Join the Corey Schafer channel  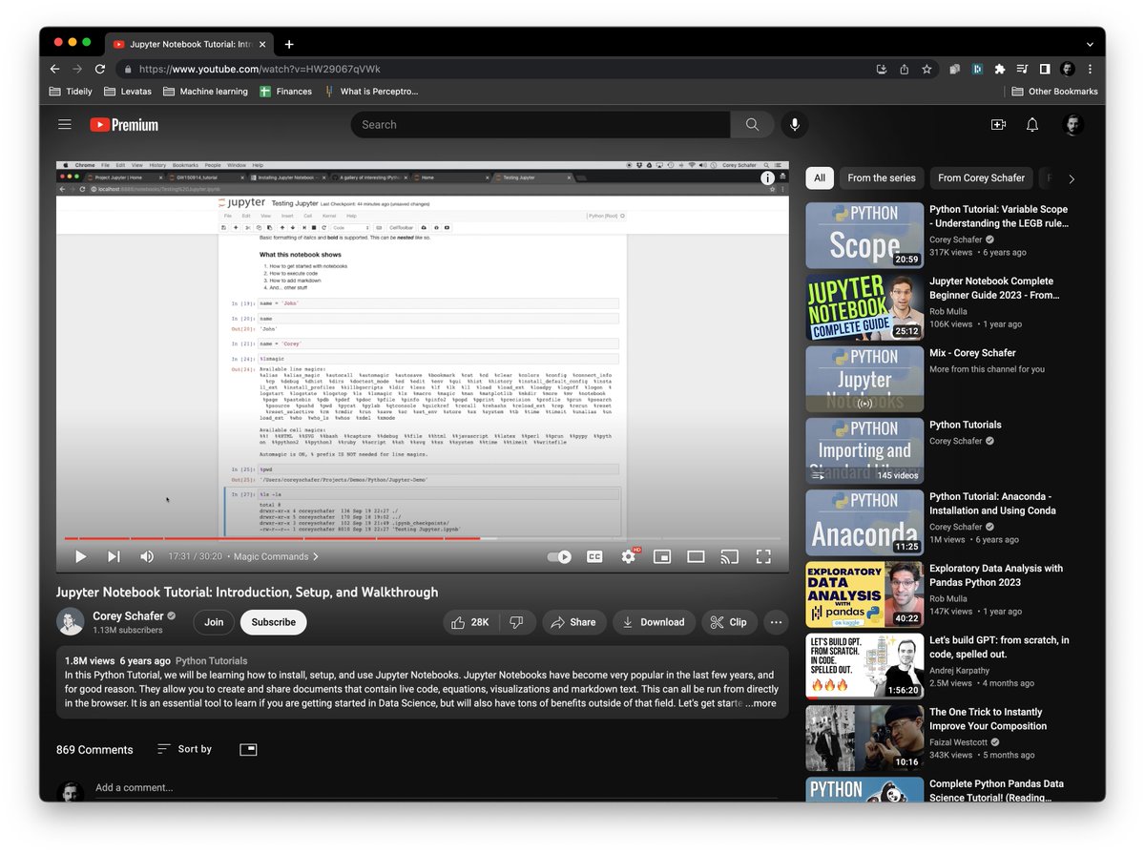click(214, 622)
